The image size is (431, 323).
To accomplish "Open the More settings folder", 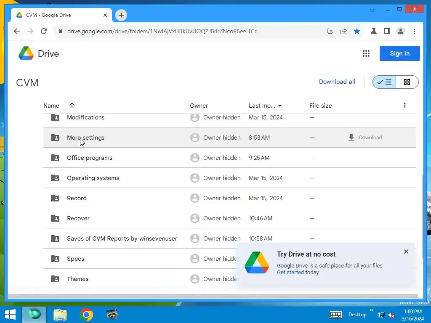I will click(85, 138).
